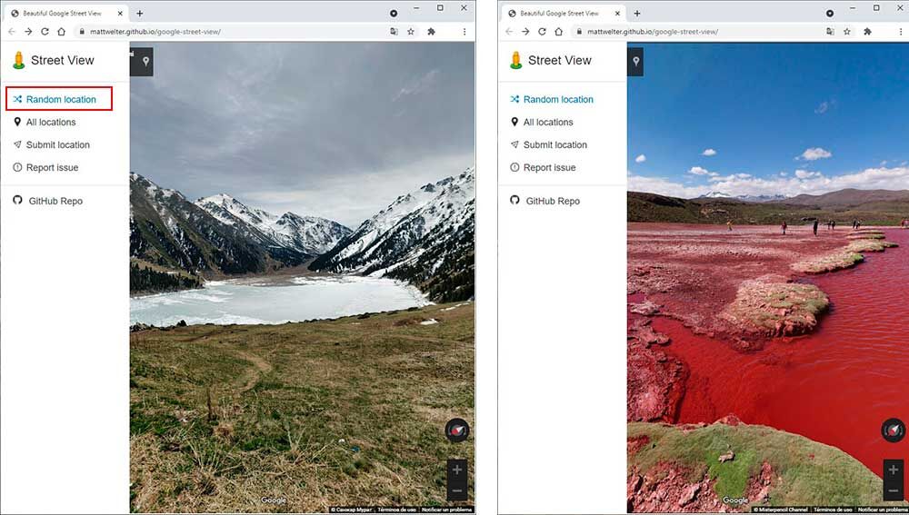Viewport: 909px width, 515px height.
Task: Bookmark the page with the star in the left browser
Action: (x=411, y=31)
